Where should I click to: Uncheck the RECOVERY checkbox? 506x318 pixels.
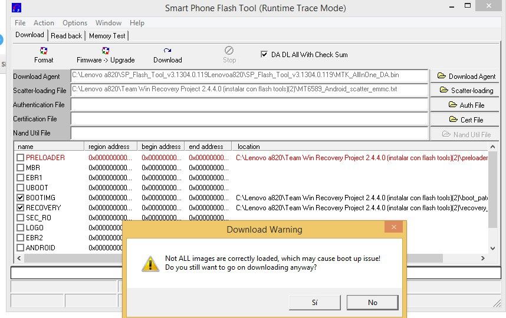coord(20,207)
